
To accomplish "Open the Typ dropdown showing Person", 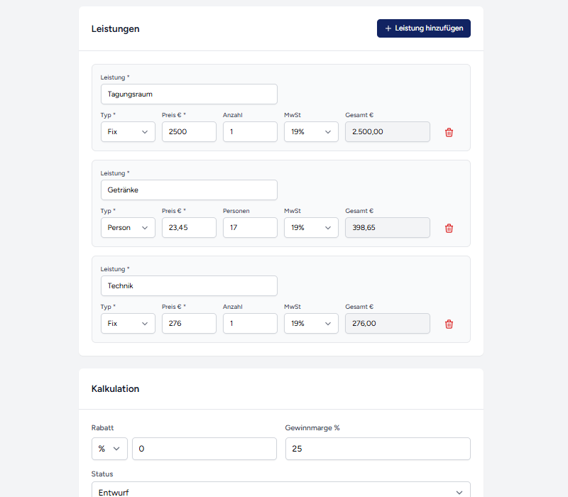I will pos(128,227).
